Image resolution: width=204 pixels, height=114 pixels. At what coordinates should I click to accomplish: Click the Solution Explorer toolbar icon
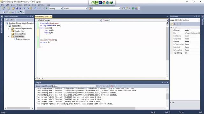coord(123,9)
